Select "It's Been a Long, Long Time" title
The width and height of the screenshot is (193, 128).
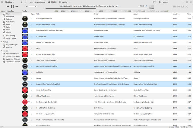click(46, 114)
